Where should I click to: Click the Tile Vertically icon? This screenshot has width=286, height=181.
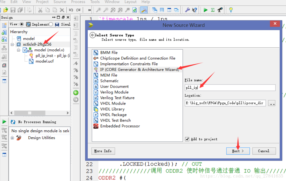click(169, 10)
